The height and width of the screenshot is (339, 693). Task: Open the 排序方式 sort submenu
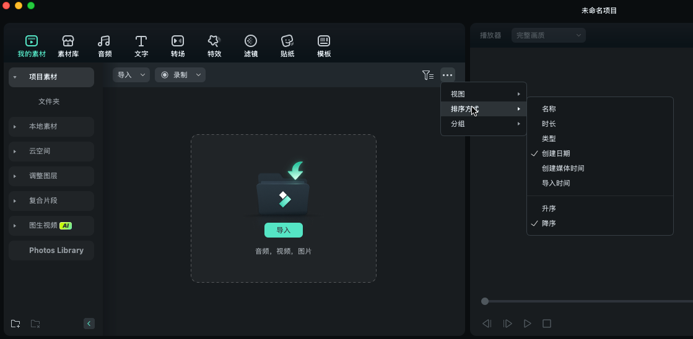coord(484,109)
